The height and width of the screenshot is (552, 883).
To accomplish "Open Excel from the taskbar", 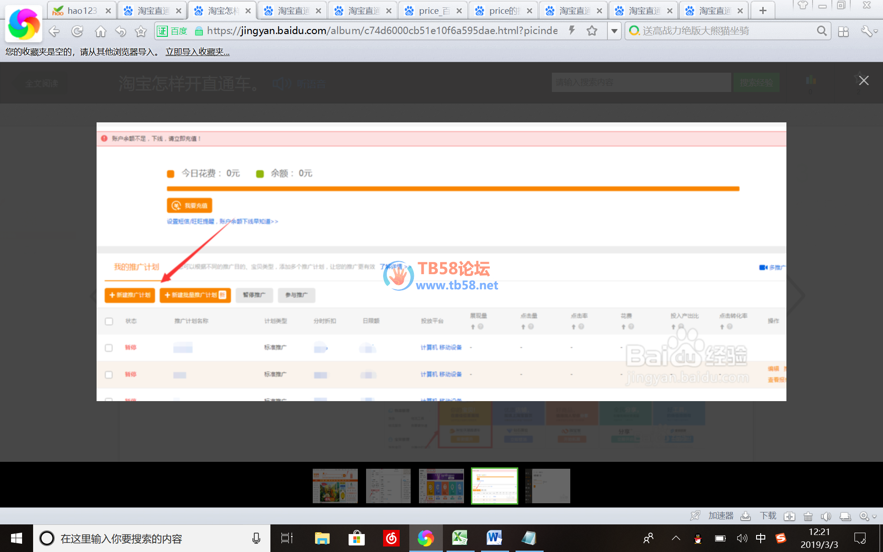I will pyautogui.click(x=459, y=538).
